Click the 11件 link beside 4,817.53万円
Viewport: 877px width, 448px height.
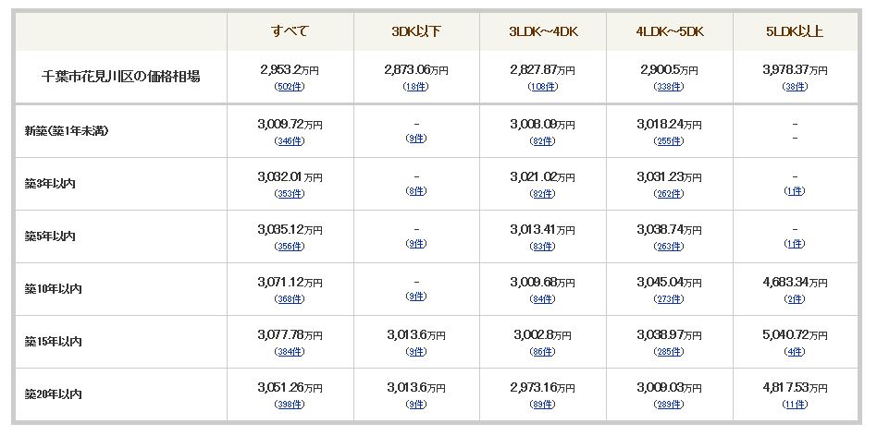coord(795,404)
